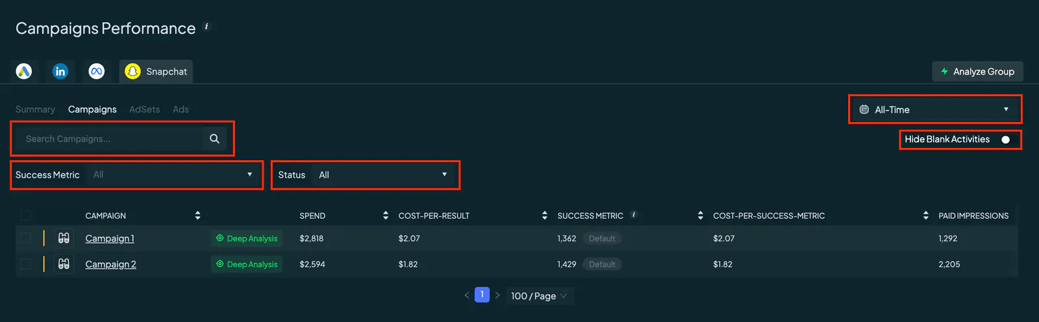Switch to the Summary tab
Image resolution: width=1039 pixels, height=322 pixels.
[35, 109]
